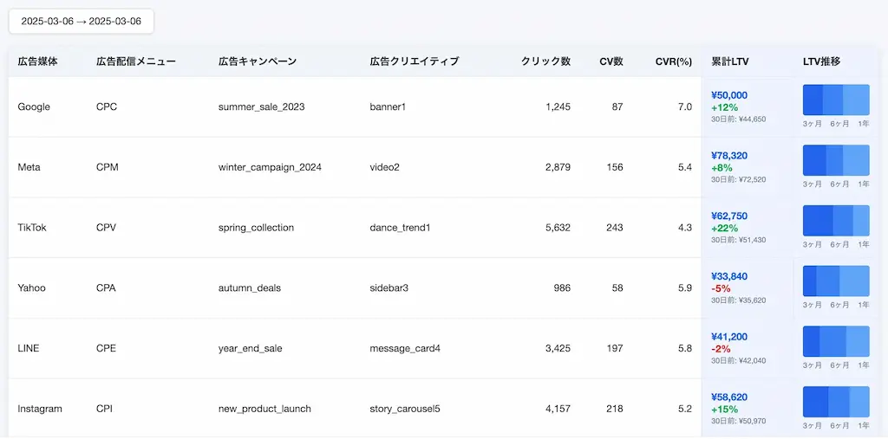Screen dimensions: 888x439
Task: Sort by 広告媒体 column header
Action: coord(37,61)
